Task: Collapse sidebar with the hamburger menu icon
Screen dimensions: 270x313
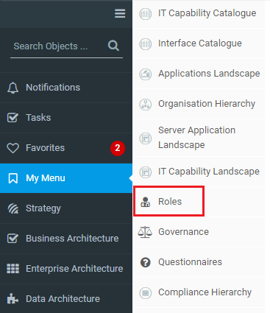Action: (120, 13)
